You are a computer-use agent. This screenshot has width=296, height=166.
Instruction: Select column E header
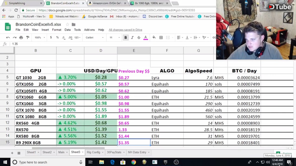click(134, 50)
